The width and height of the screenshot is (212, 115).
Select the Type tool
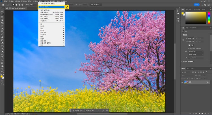(x=2, y=57)
